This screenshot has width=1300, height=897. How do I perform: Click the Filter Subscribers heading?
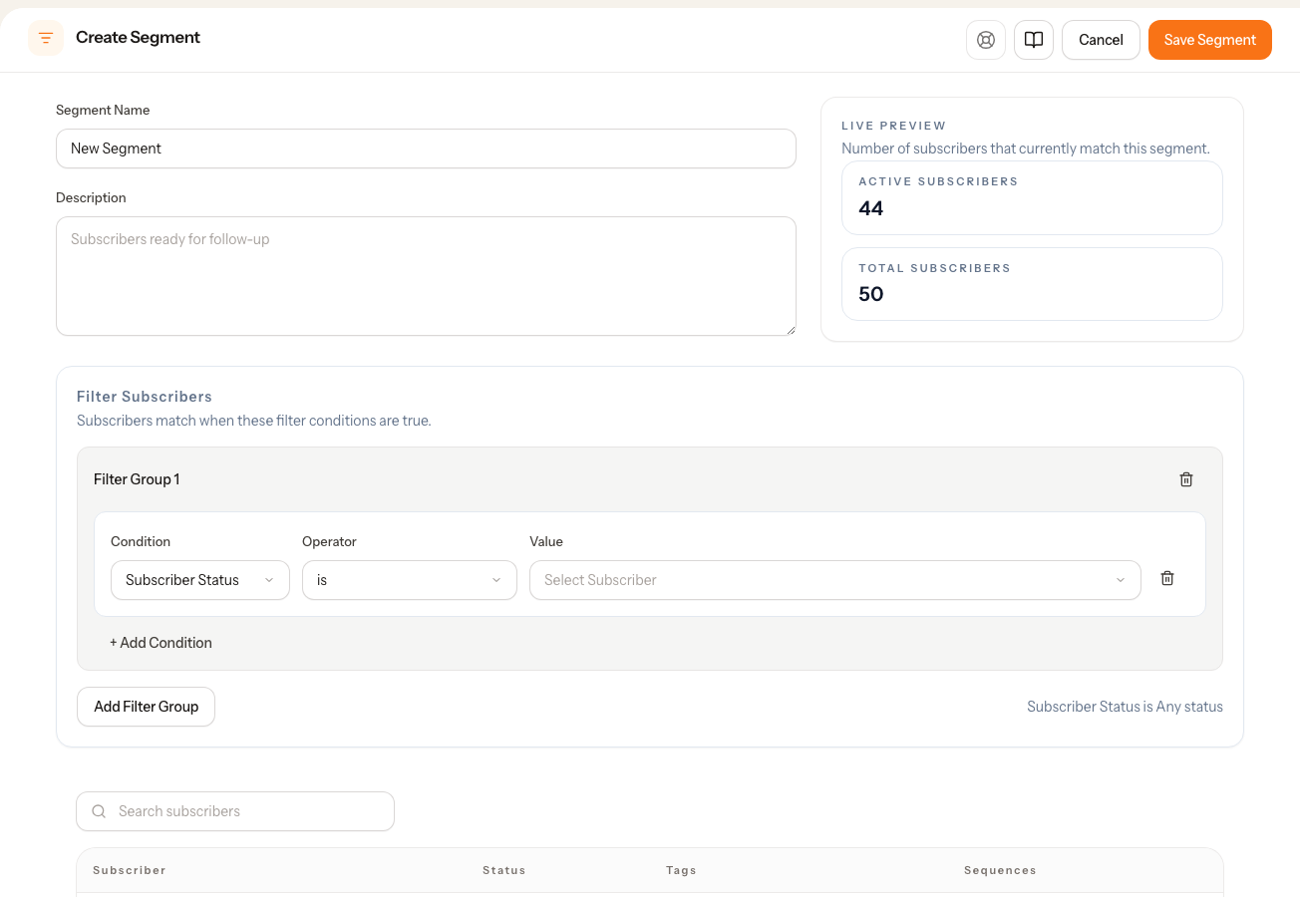pos(145,397)
